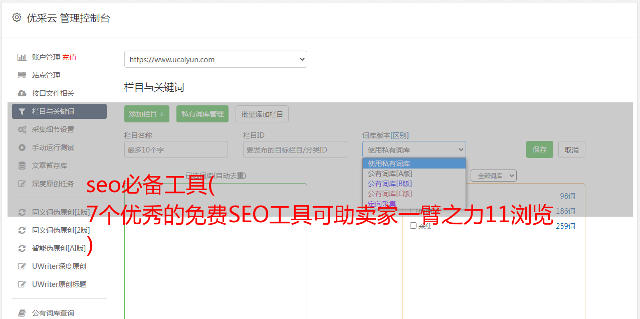
Task: Collapse the 词库版本 select showing 使用私有词库
Action: click(414, 149)
